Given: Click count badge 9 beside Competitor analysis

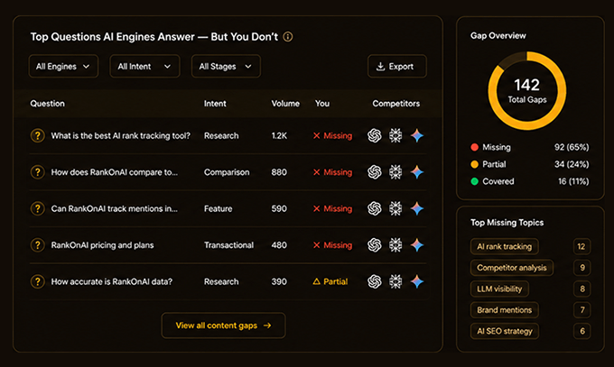Looking at the screenshot, I should [581, 268].
